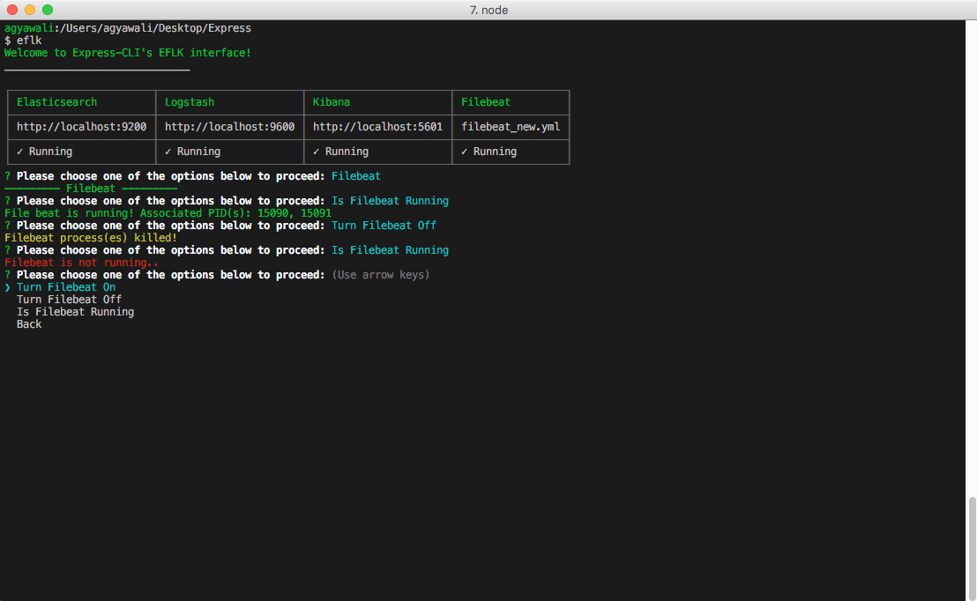Pick the Is Filebeat Running option in the list
This screenshot has height=601, width=977.
click(x=76, y=312)
